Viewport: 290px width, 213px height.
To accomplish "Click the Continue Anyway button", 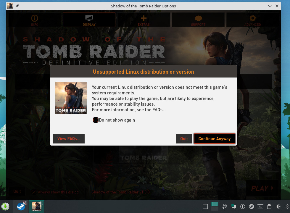I will click(214, 139).
